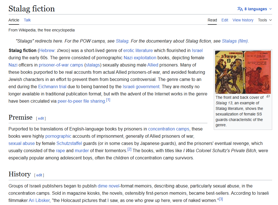Click the Premise section heading
278x205 pixels.
21,117
